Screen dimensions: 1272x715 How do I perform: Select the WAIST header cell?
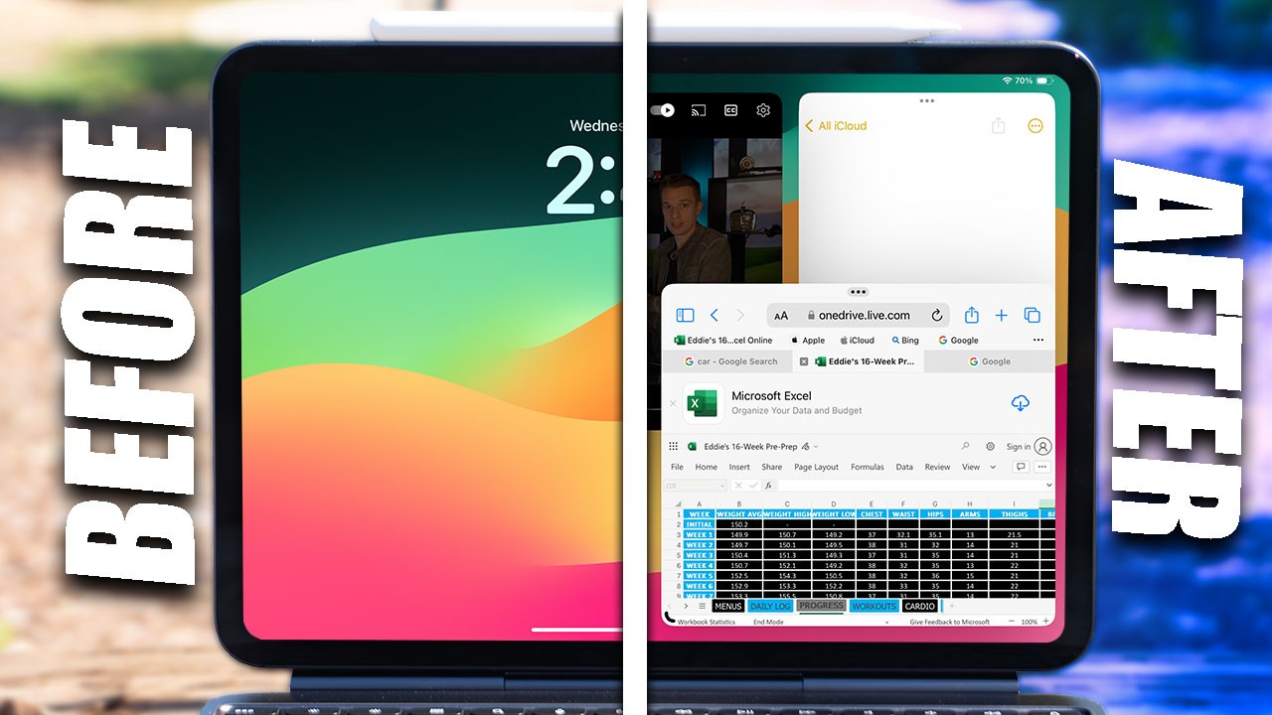pyautogui.click(x=903, y=514)
